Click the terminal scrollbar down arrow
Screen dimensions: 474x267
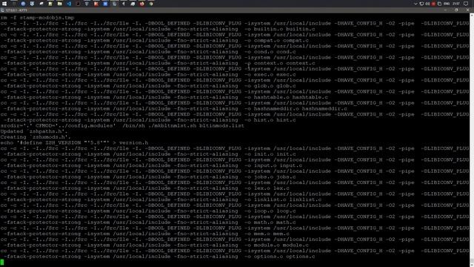tap(472, 265)
